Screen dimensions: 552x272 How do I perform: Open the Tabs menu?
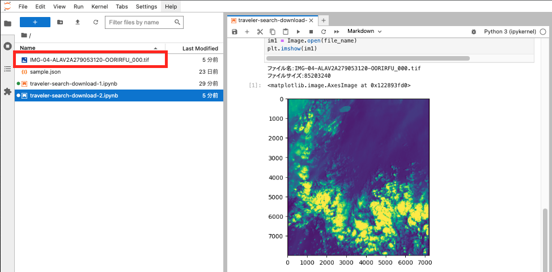tap(122, 6)
